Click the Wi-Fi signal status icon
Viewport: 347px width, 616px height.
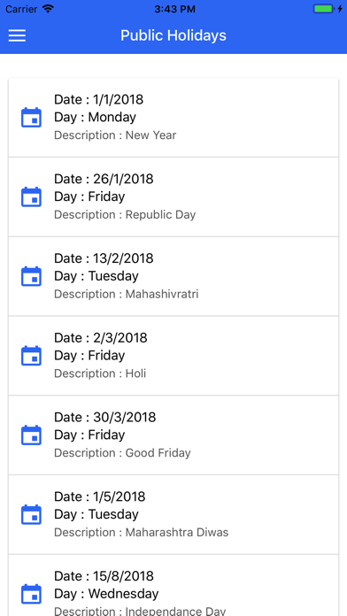pos(49,9)
